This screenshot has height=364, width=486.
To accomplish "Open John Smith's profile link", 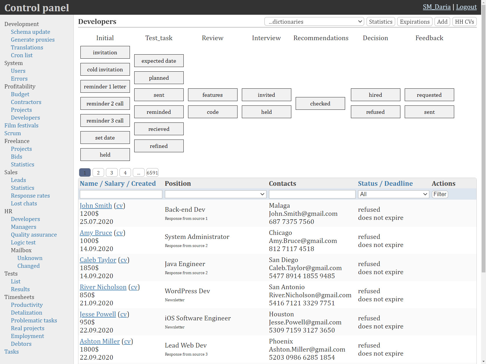I will (x=96, y=206).
